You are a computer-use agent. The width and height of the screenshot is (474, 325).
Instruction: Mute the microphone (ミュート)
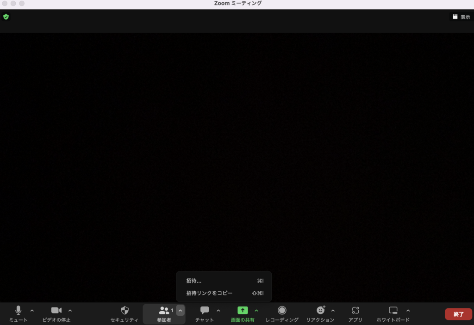[x=19, y=311]
